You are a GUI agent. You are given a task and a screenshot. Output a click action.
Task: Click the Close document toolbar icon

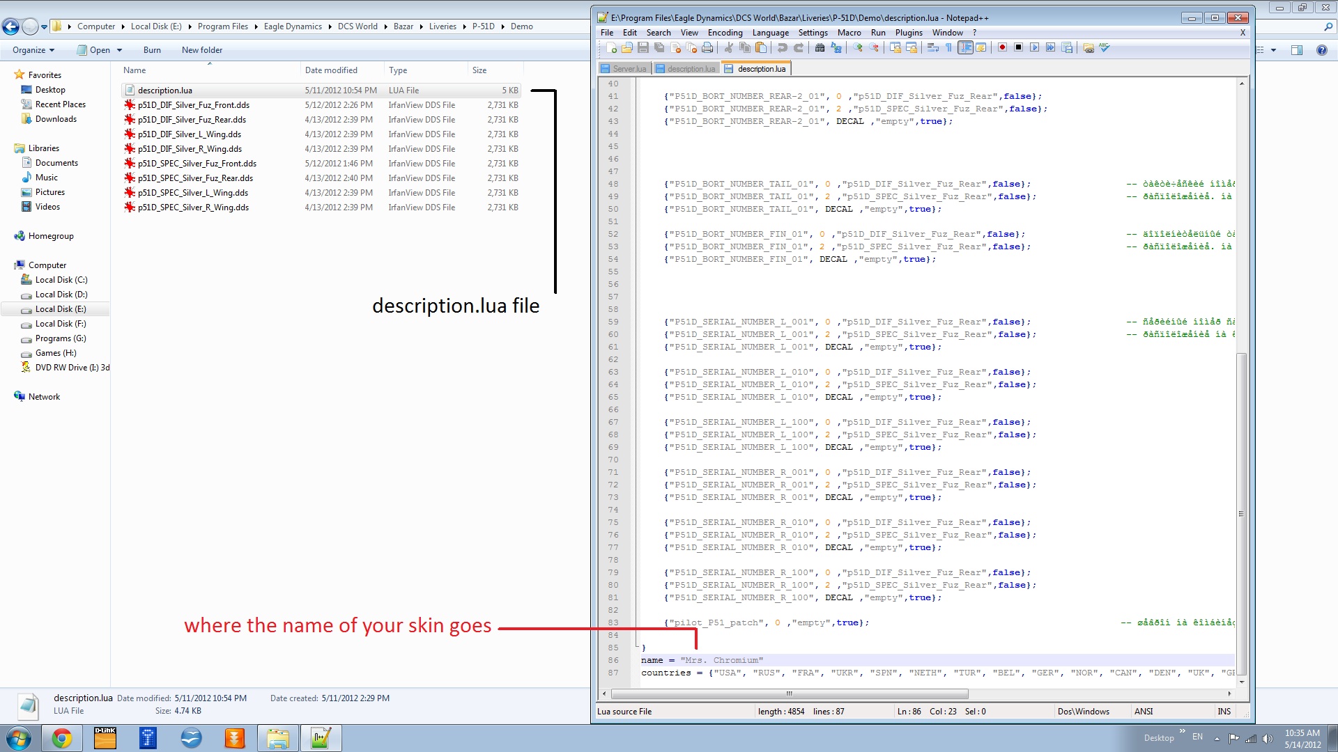coord(675,48)
